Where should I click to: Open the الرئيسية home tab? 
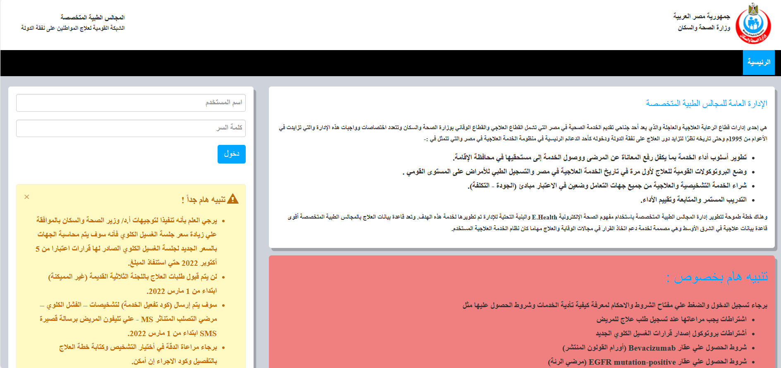click(759, 63)
